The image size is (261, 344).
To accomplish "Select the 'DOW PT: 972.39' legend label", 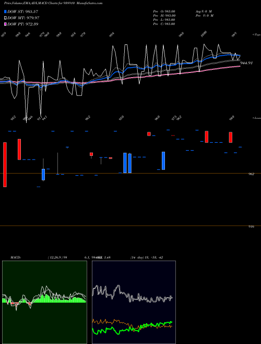I will [x=23, y=24].
